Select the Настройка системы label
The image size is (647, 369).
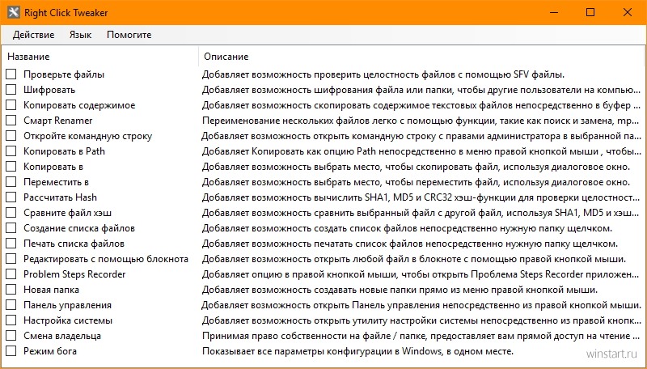click(x=68, y=320)
